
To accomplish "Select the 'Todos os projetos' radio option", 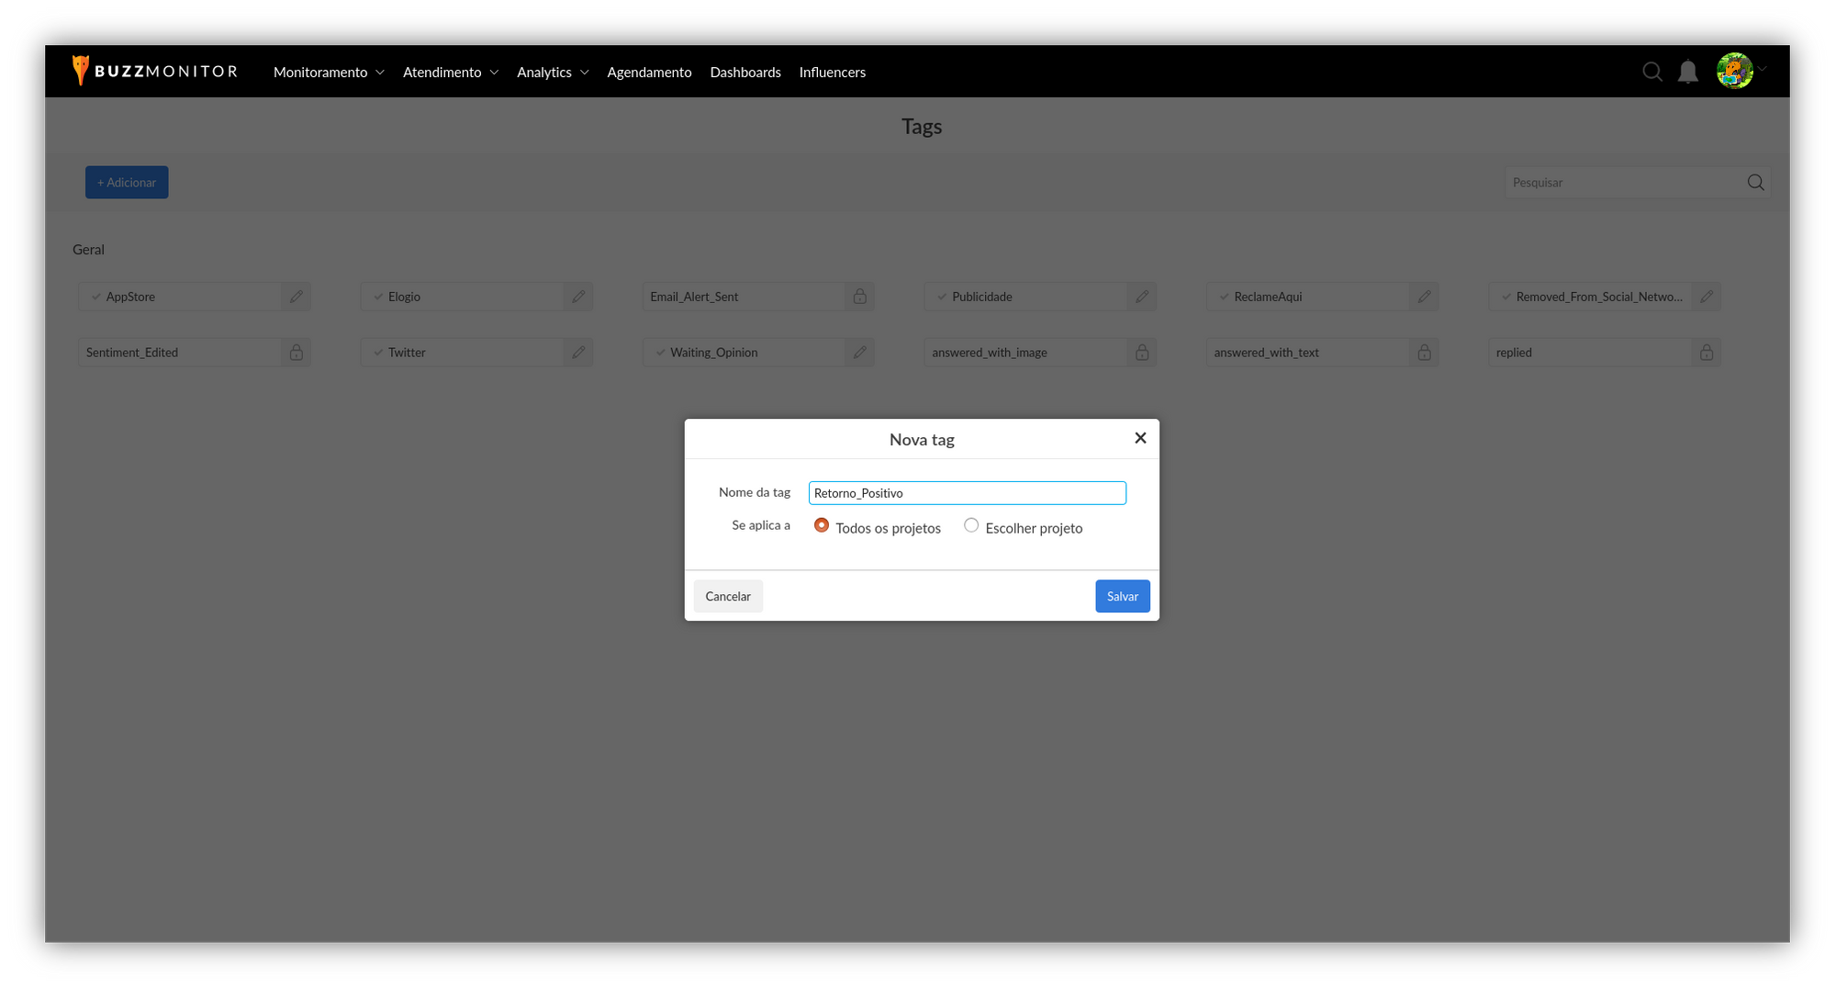I will coord(822,525).
